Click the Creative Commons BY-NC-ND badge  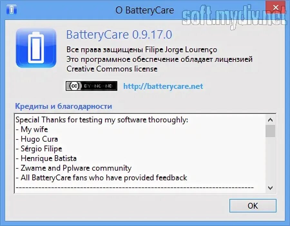pos(92,86)
